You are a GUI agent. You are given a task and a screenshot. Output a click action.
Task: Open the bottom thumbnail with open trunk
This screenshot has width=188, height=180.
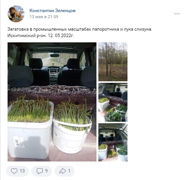tap(113, 143)
